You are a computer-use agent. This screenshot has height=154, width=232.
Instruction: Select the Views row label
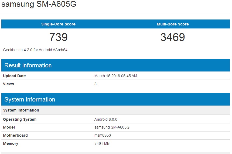click(x=8, y=84)
